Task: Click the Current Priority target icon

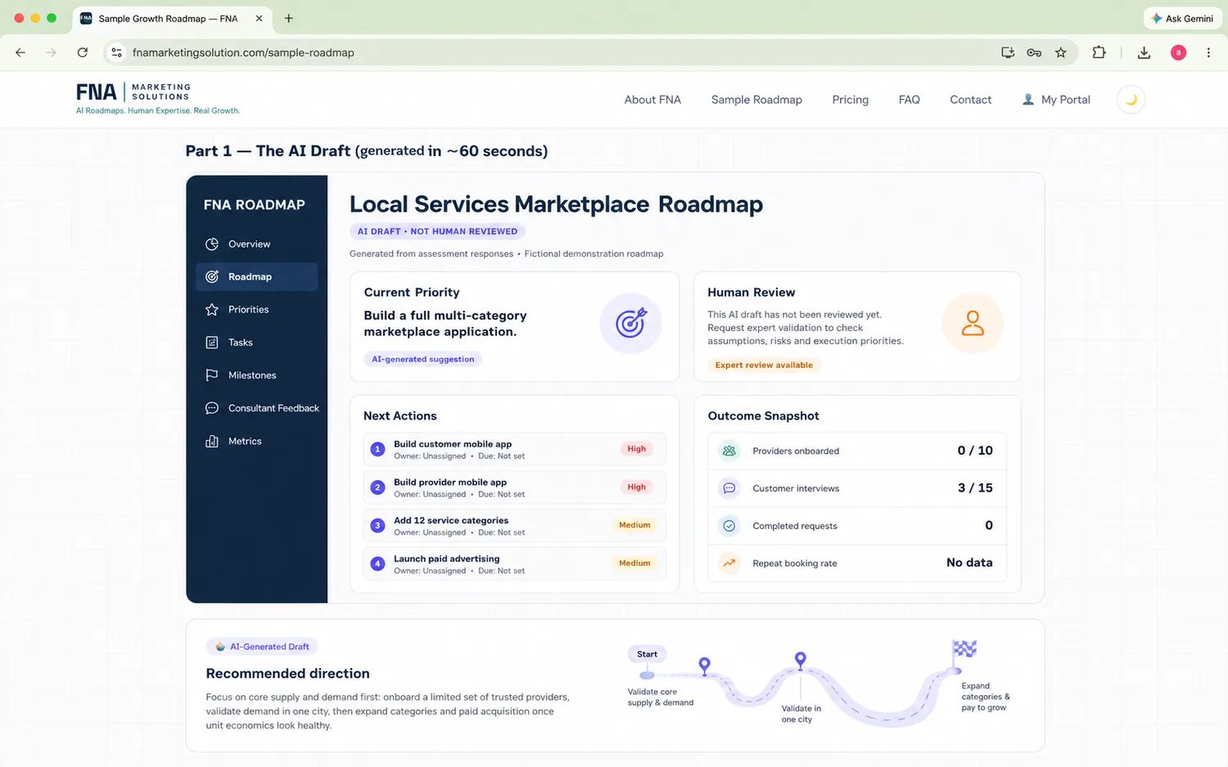Action: pyautogui.click(x=630, y=323)
